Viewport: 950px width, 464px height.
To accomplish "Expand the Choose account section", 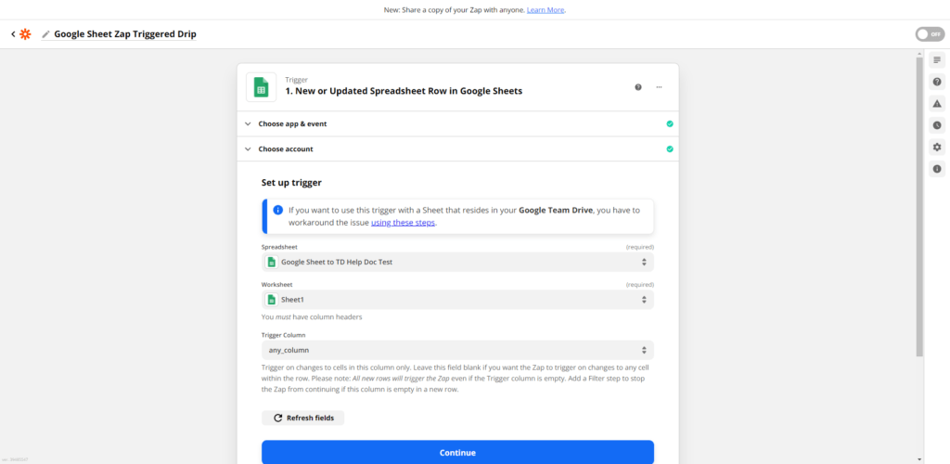I will pos(458,149).
